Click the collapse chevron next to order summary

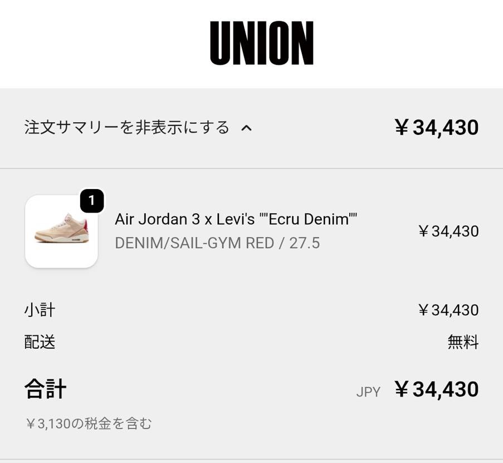pos(246,128)
